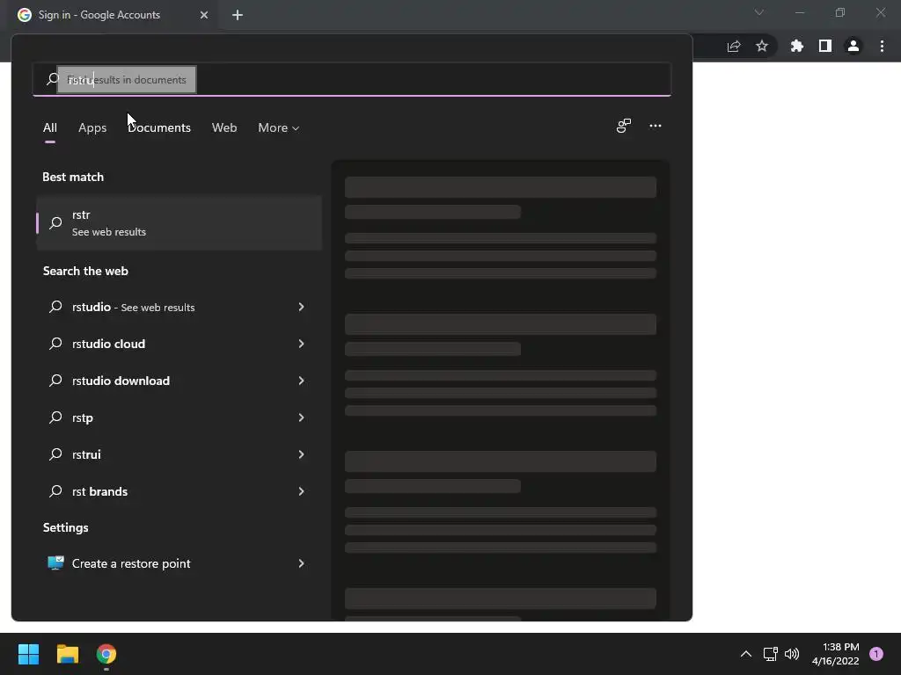Expand the rst brands suggestion arrow
This screenshot has width=901, height=675.
[x=301, y=491]
